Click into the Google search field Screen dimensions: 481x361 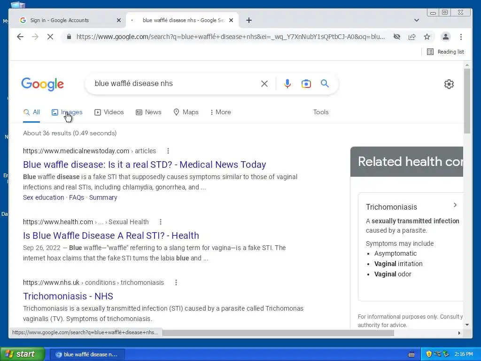coord(175,84)
